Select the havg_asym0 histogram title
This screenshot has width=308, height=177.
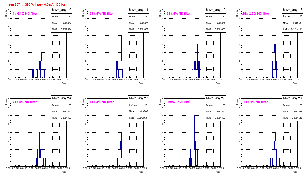tap(62, 10)
